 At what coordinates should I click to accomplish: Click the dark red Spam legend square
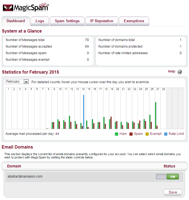coord(131,134)
